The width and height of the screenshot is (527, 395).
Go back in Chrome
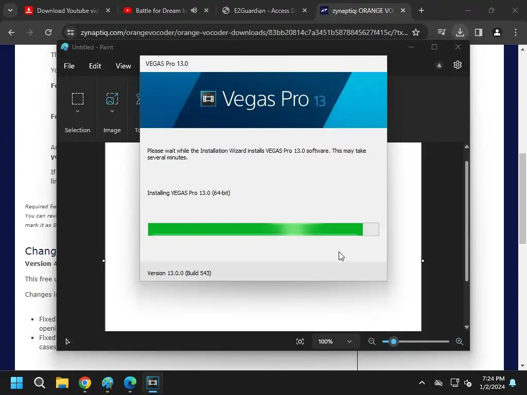tap(11, 32)
